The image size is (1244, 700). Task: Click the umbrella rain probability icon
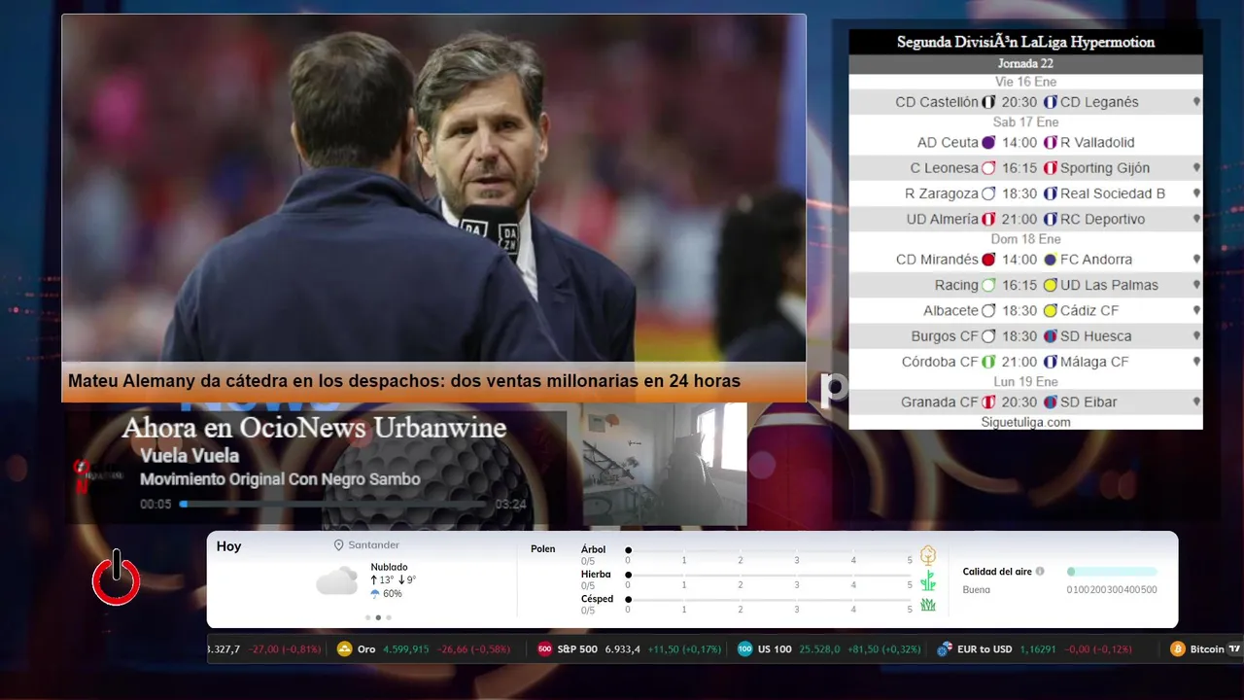tap(375, 593)
